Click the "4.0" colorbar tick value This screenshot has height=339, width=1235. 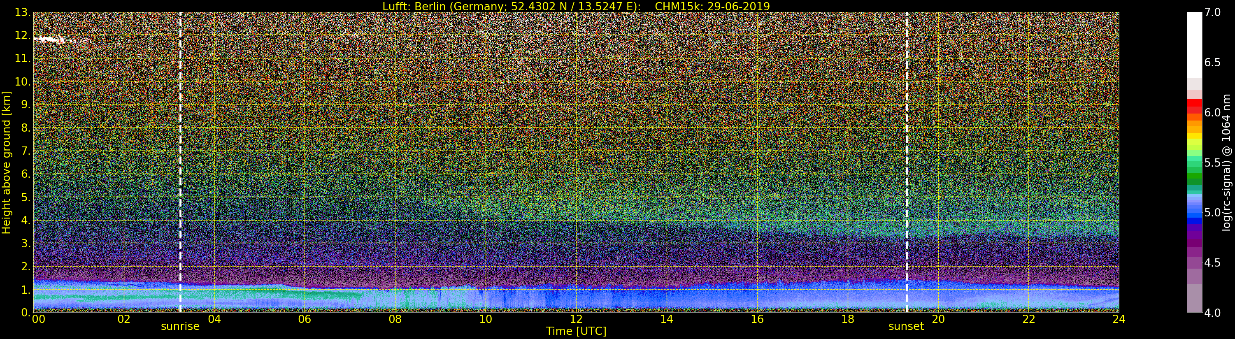[1212, 313]
